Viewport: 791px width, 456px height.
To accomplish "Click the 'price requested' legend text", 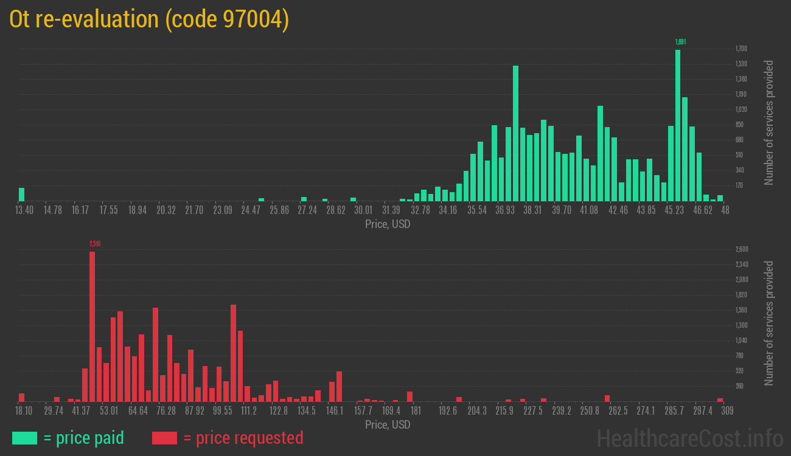I will pos(243,438).
